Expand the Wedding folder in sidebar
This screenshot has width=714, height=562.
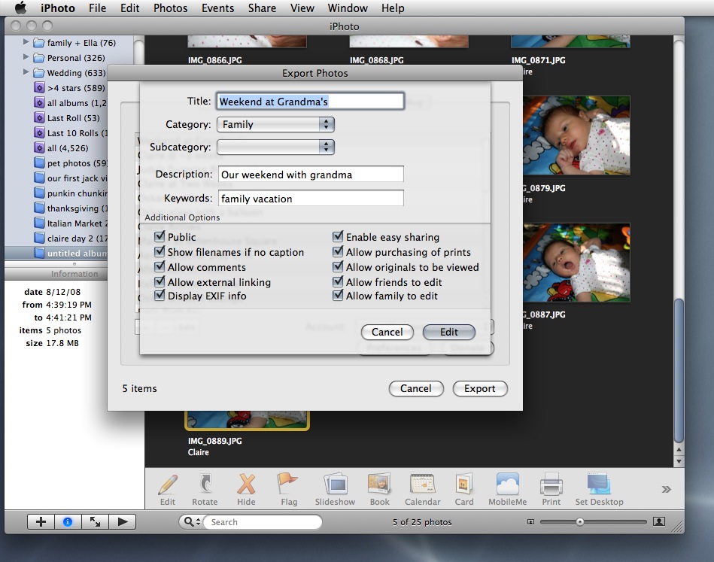tap(27, 73)
